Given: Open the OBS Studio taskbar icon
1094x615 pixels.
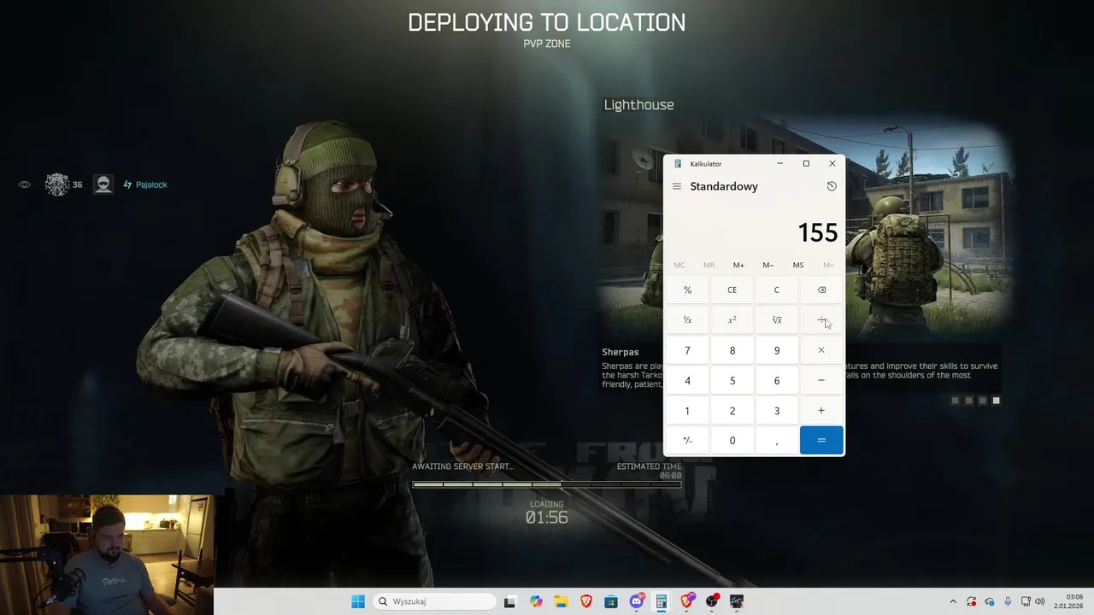Looking at the screenshot, I should [x=712, y=601].
